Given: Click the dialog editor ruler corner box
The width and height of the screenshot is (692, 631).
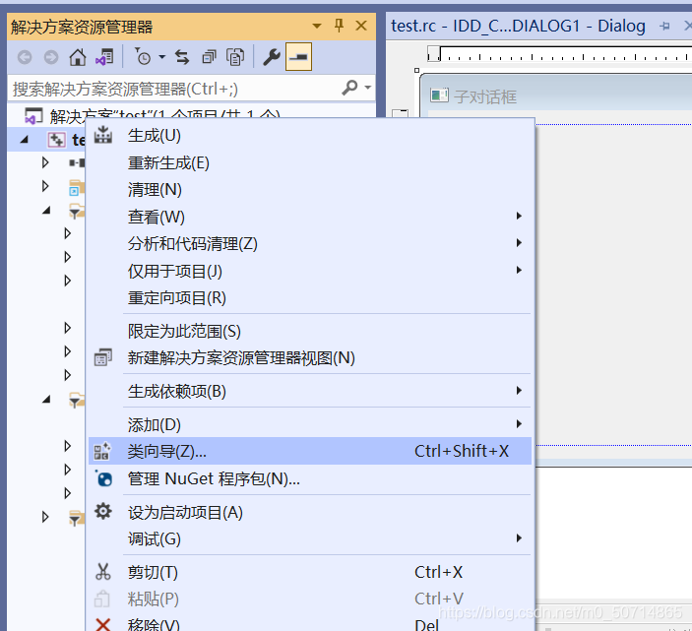Looking at the screenshot, I should [433, 53].
